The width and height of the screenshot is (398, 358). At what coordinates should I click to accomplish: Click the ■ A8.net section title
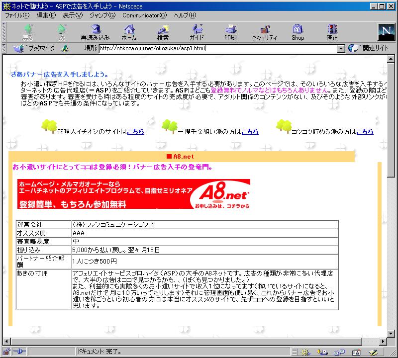tap(180, 157)
